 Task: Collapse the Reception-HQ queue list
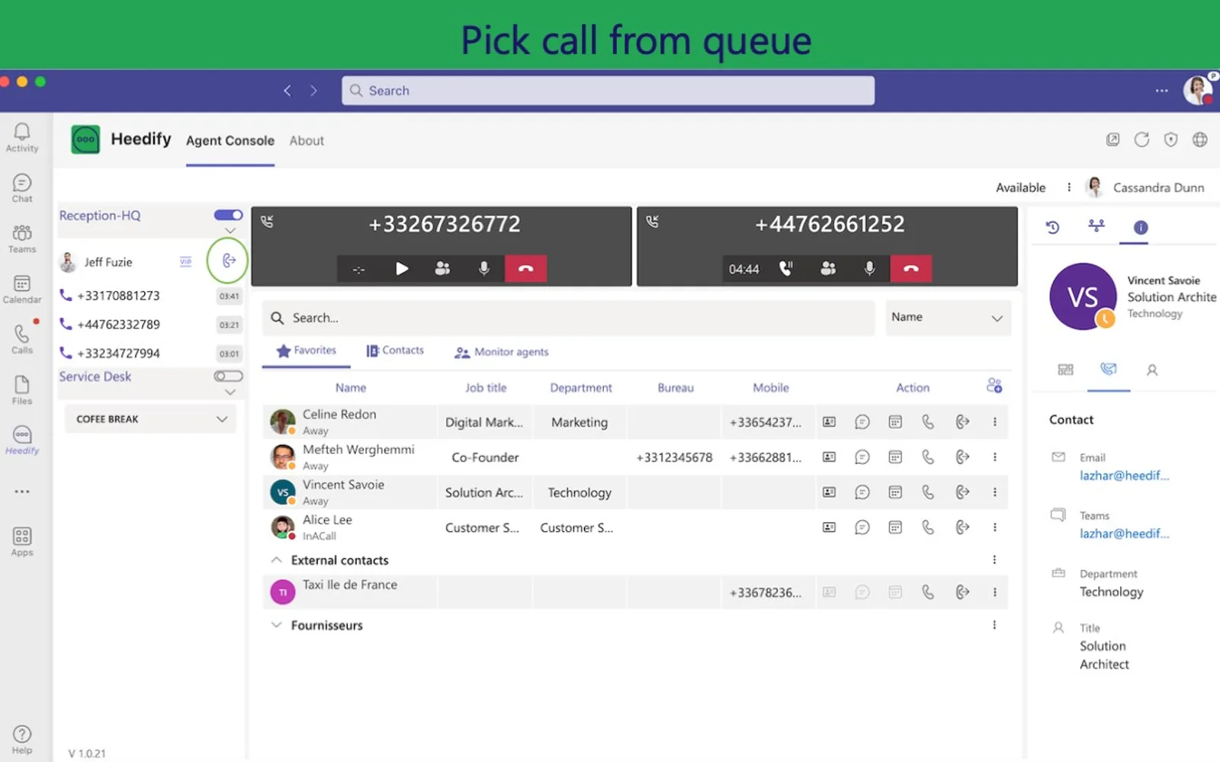230,231
